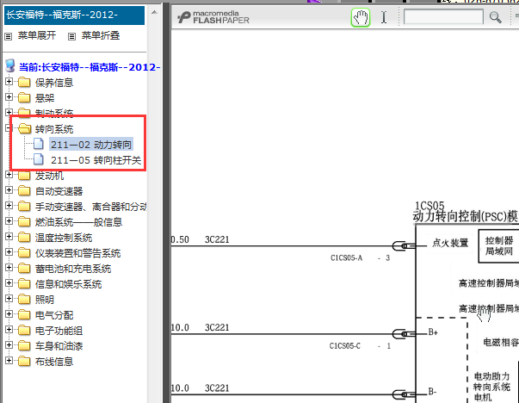Select the FlashPaper hand pan tool

pos(361,17)
